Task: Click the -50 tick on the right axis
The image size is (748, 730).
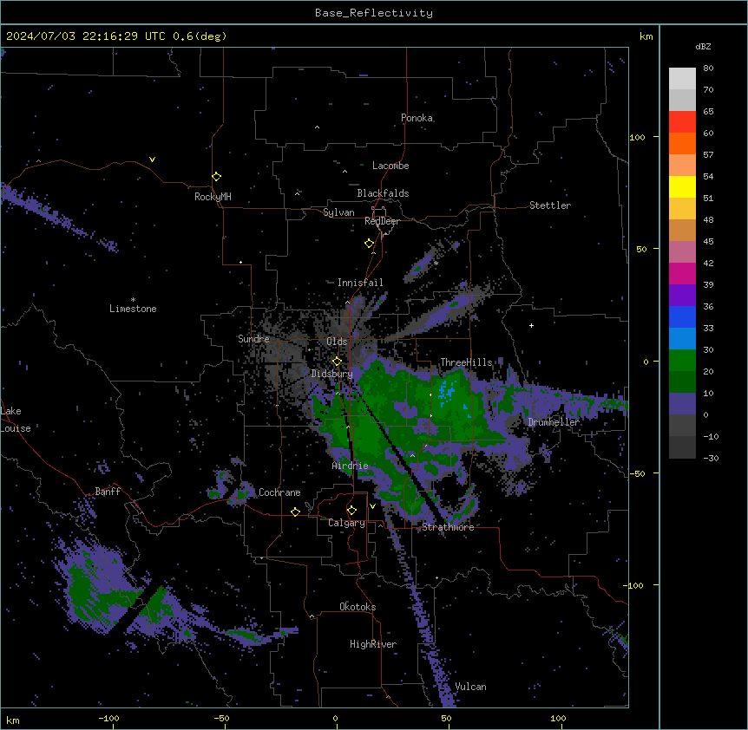Action: (637, 473)
